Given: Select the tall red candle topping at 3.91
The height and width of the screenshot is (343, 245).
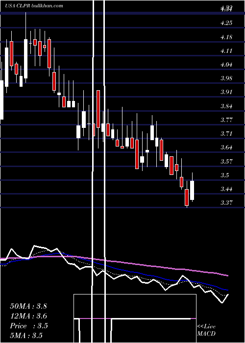Looking at the screenshot, I should [98, 109].
